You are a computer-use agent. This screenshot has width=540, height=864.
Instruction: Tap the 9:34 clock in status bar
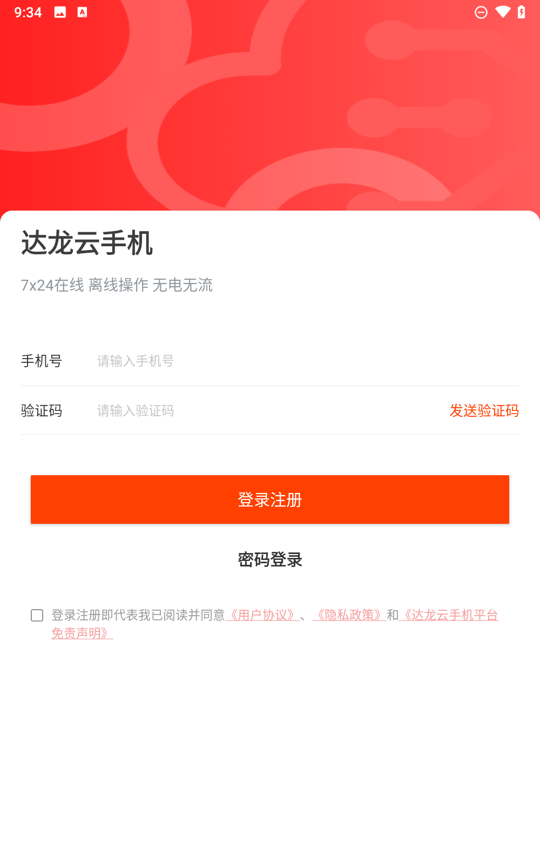(28, 12)
